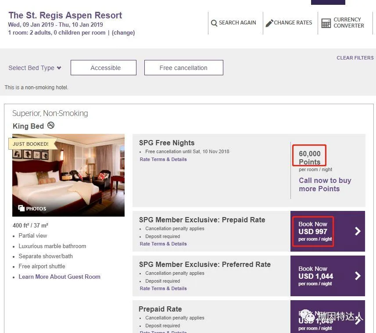This screenshot has width=376, height=333.
Task: Click the SPG Free Nights heading
Action: (x=167, y=143)
